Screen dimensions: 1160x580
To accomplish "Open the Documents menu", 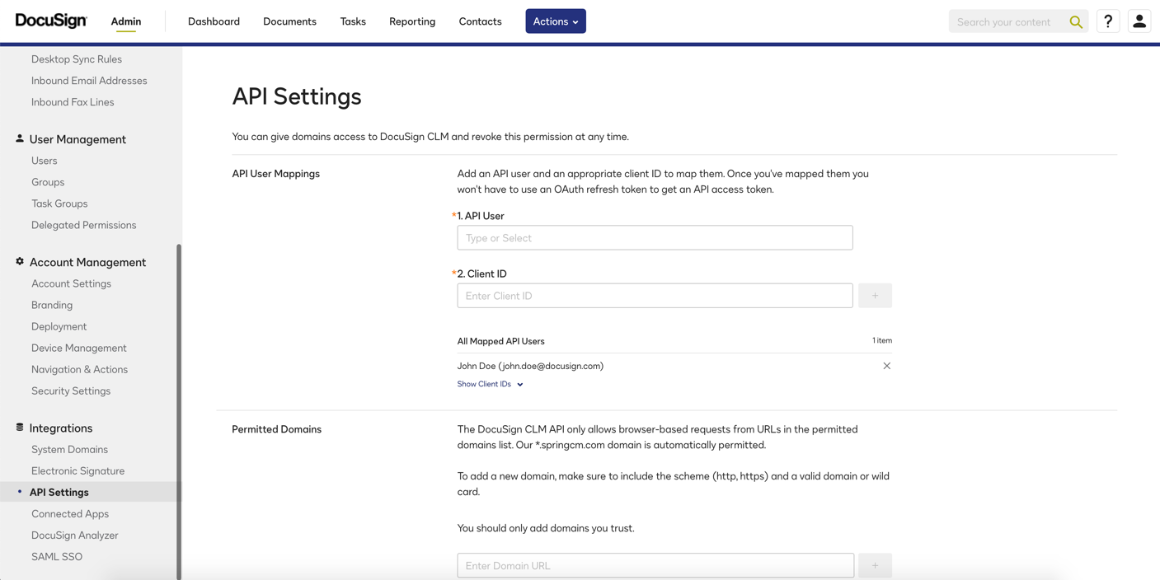I will (x=289, y=21).
